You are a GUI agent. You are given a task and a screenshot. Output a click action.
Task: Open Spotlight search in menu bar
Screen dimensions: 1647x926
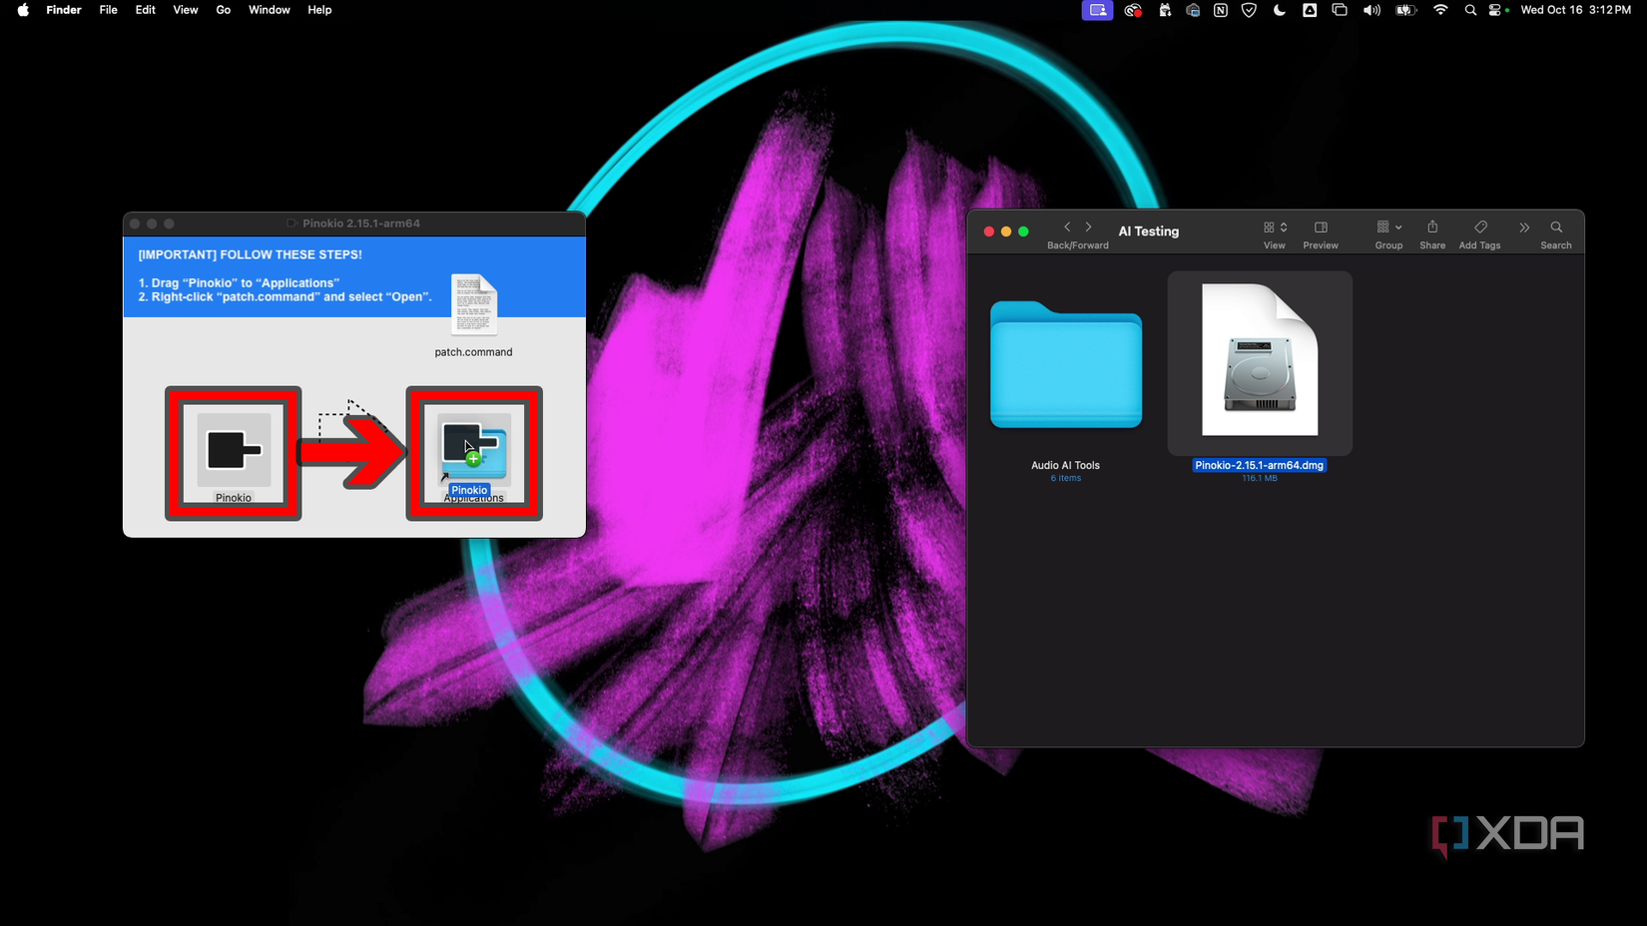1470,10
